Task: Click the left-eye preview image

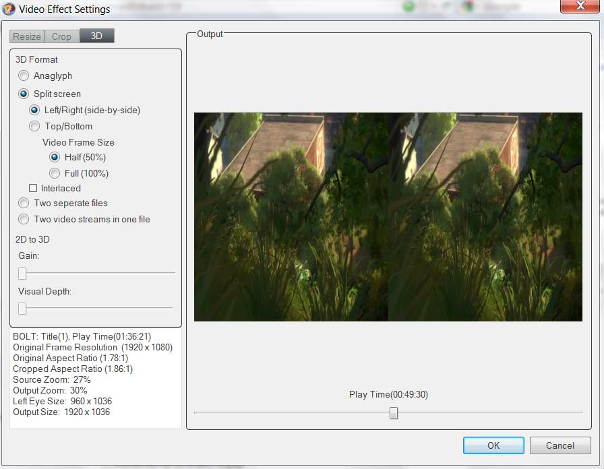Action: click(291, 217)
